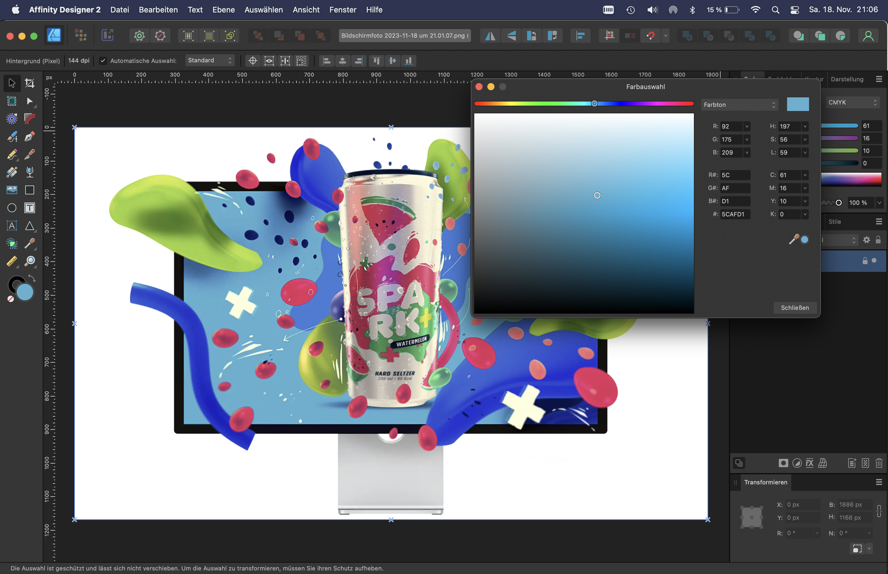Image resolution: width=888 pixels, height=574 pixels.
Task: Toggle Hide Selection while dragging eye button
Action: tap(269, 60)
